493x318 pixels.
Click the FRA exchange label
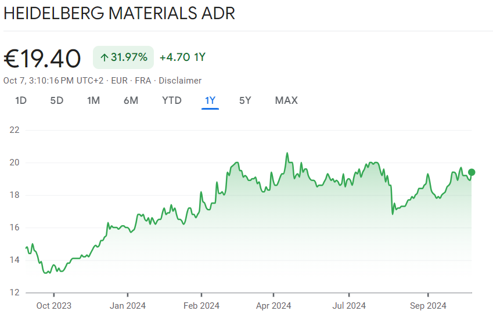143,81
